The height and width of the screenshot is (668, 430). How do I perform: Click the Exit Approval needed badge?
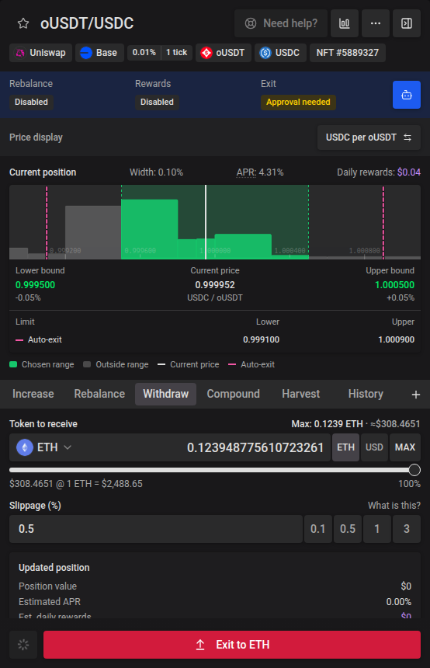click(299, 103)
